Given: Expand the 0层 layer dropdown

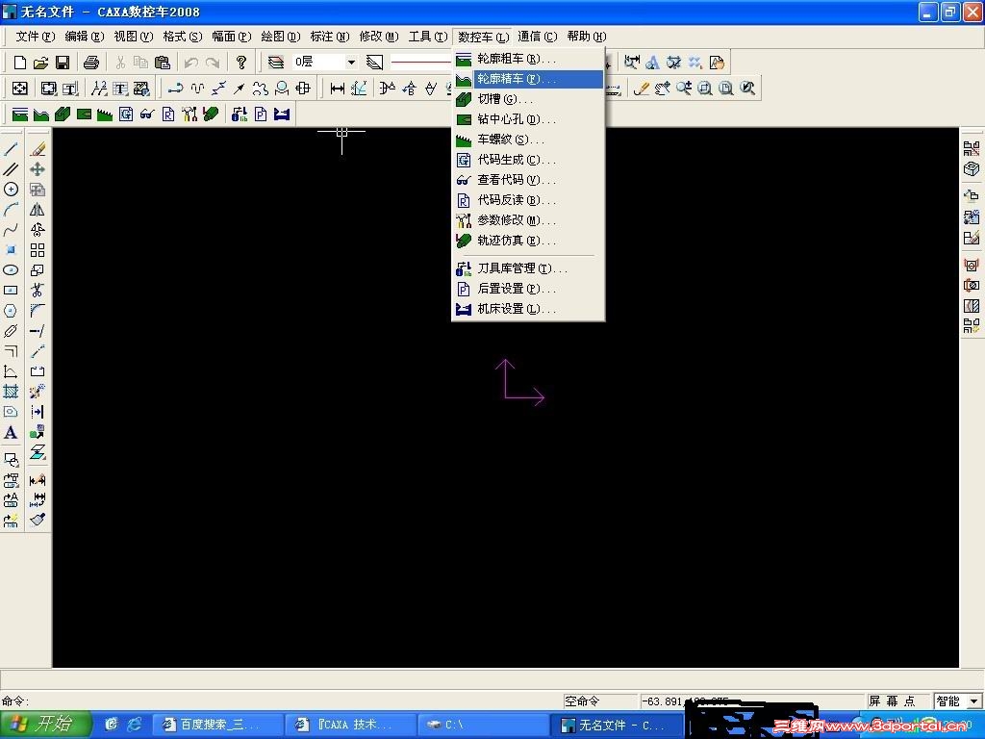Looking at the screenshot, I should [351, 63].
